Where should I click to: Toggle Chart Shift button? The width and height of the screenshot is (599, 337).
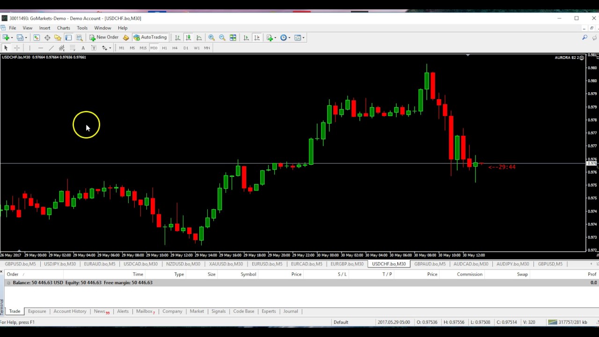[x=257, y=37]
